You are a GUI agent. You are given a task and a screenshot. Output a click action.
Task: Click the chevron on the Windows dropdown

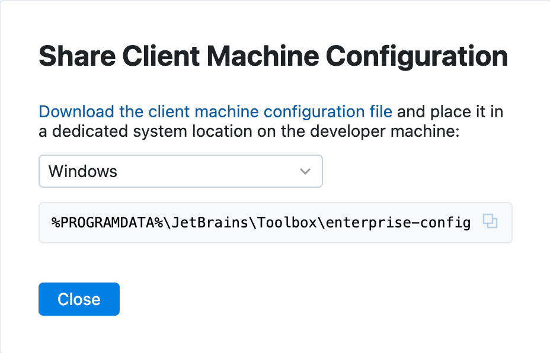point(305,171)
